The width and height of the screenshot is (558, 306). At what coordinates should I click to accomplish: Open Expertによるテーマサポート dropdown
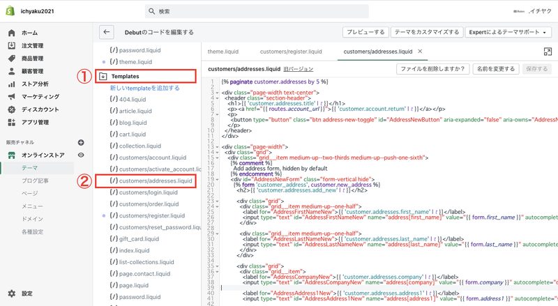508,32
